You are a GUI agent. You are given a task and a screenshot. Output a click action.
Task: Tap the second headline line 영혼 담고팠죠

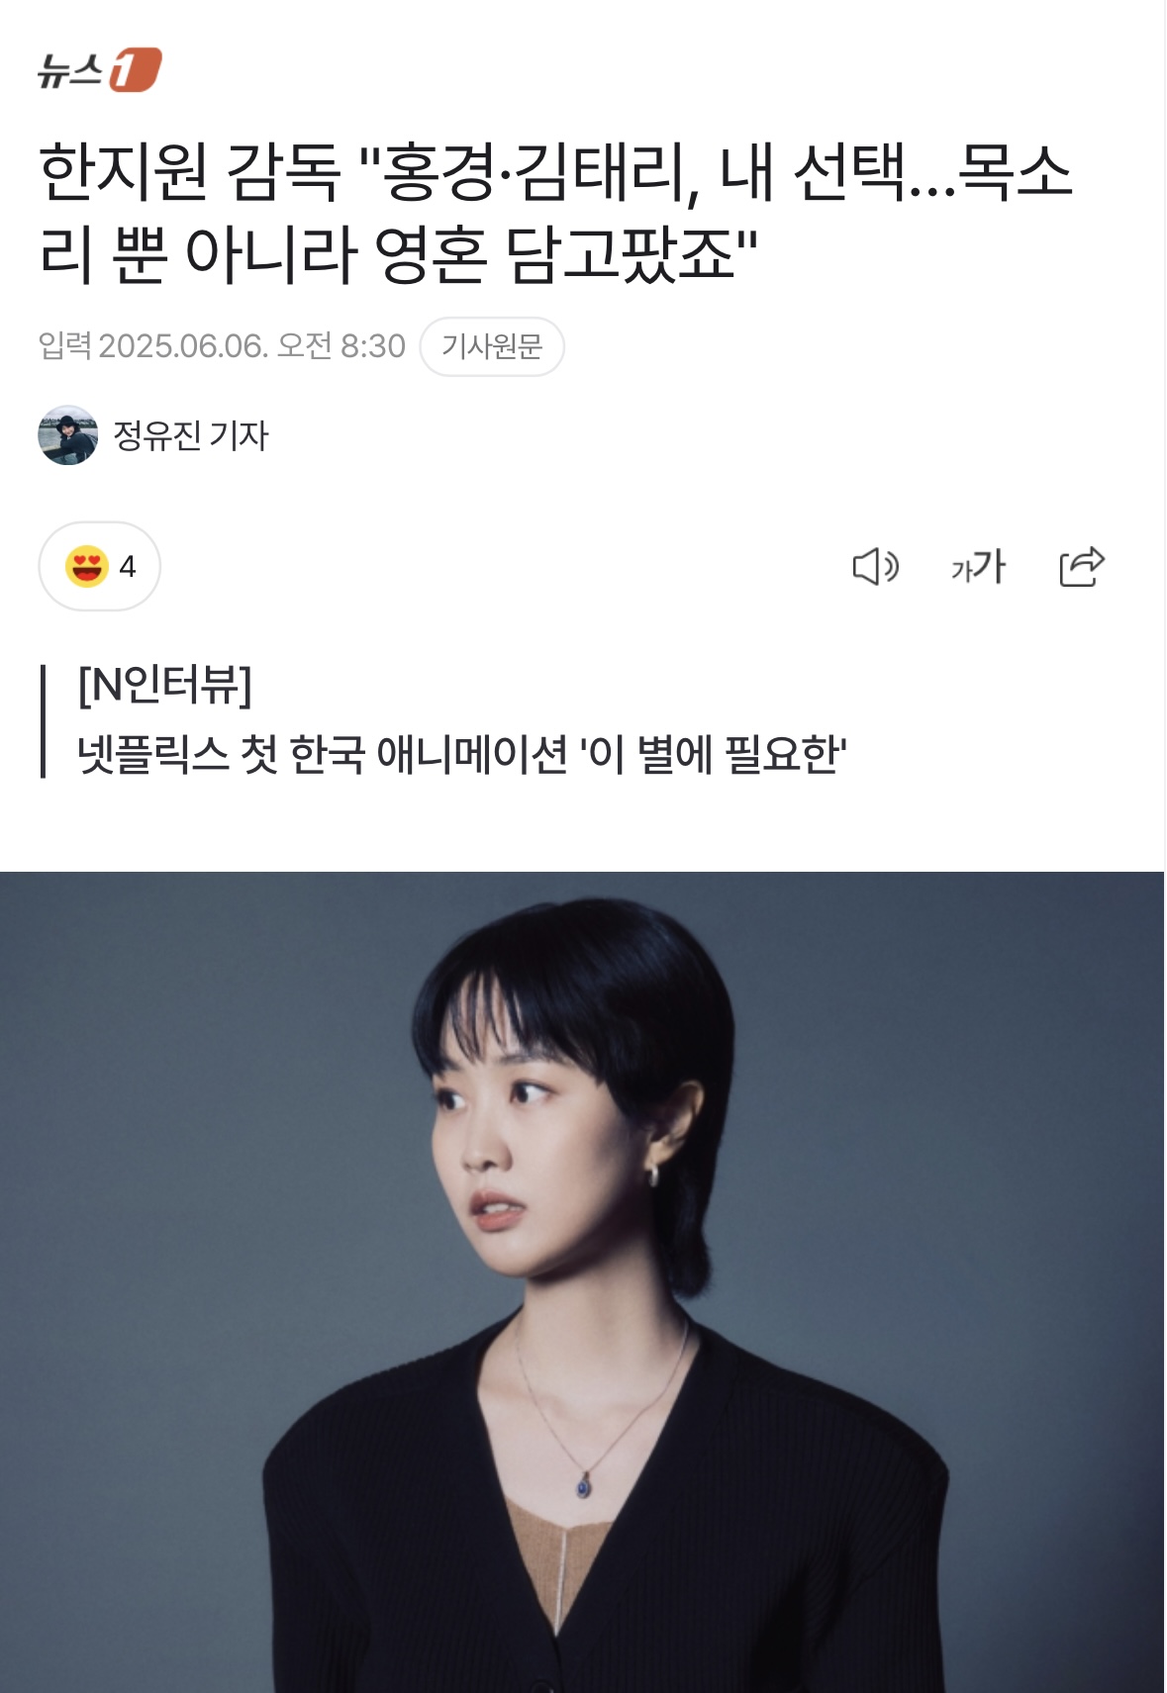[x=398, y=254]
